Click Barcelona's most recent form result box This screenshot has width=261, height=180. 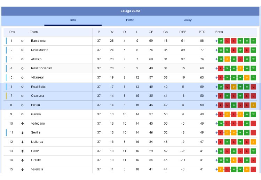pyautogui.click(x=221, y=41)
